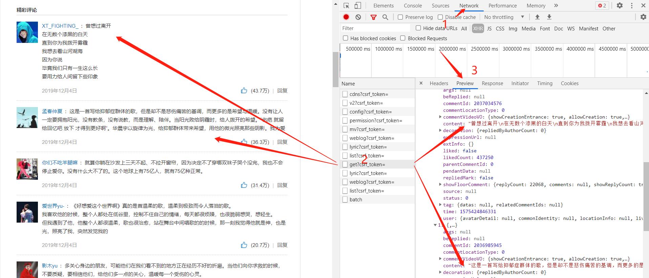Export HAR file with download arrow
This screenshot has height=278, width=649.
tap(549, 17)
